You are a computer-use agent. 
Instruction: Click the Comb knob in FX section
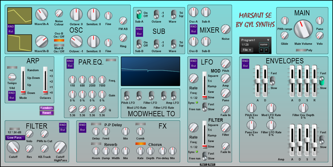pos(140,131)
